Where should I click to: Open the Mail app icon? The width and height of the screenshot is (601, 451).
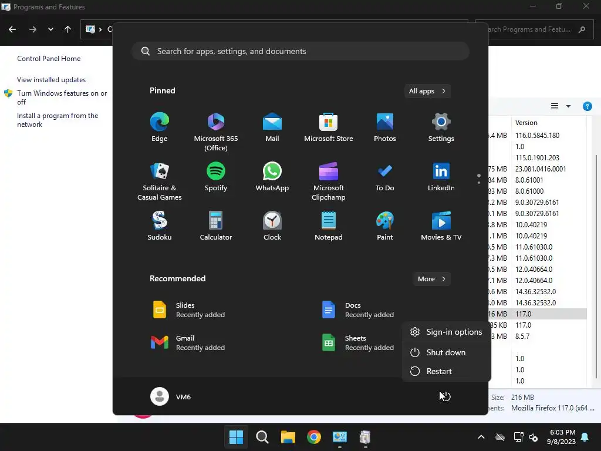272,127
